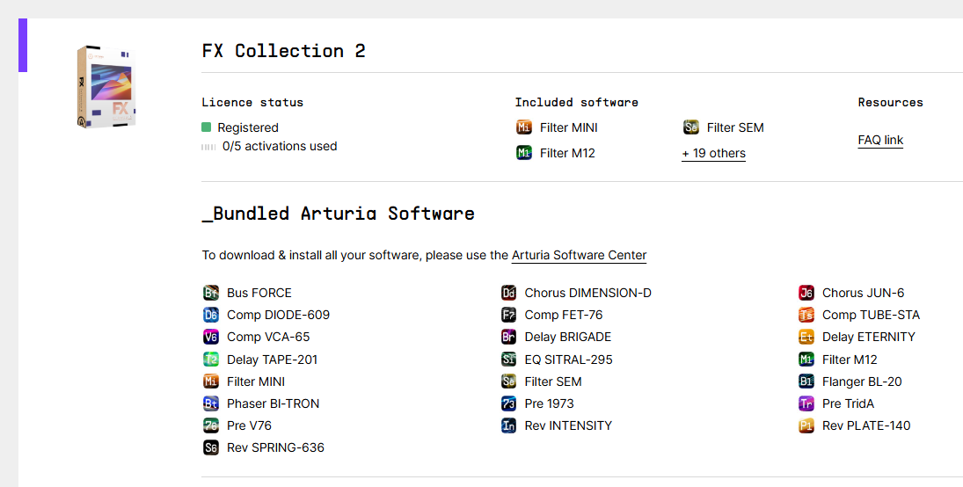Click the Pre TridA icon
This screenshot has height=487, width=963.
[806, 403]
